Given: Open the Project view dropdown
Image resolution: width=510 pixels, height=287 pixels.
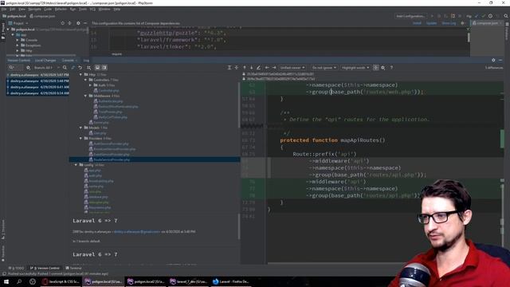Looking at the screenshot, I should tap(18, 23).
